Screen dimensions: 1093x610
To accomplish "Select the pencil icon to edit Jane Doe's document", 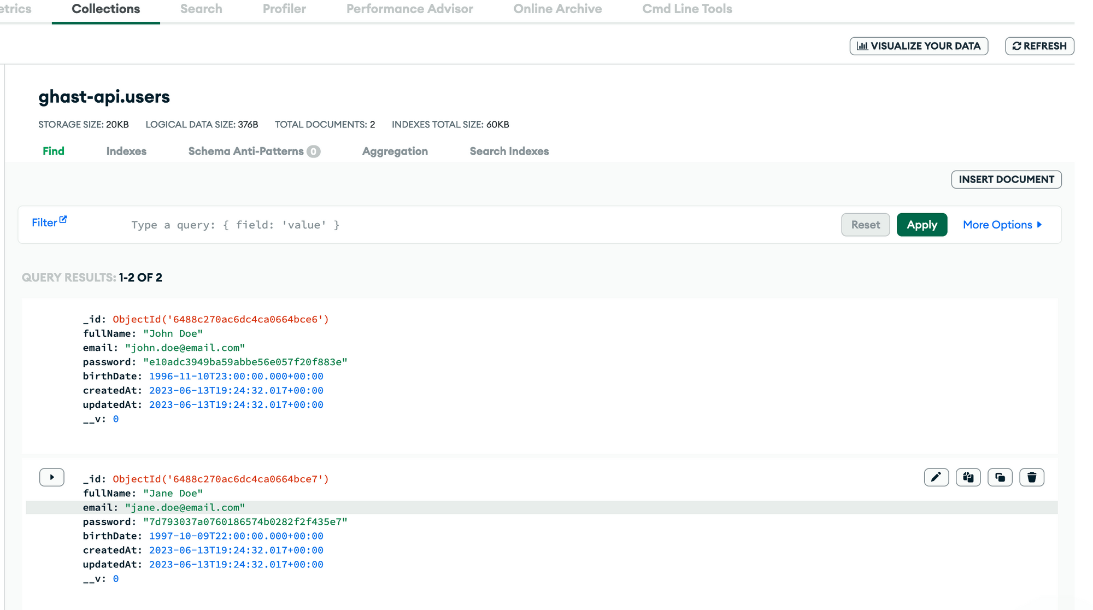I will coord(936,477).
